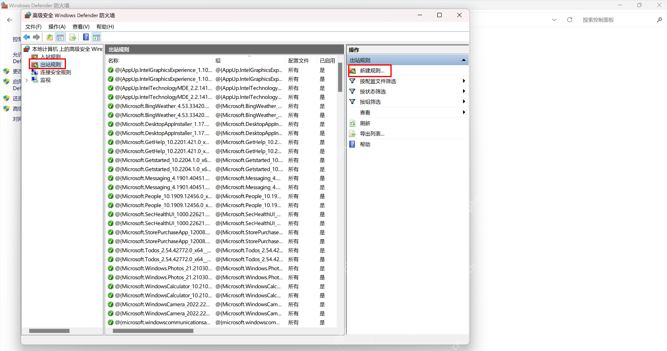Screen dimensions: 667x351
Task: Click the export list toolbar icon
Action: pos(73,37)
